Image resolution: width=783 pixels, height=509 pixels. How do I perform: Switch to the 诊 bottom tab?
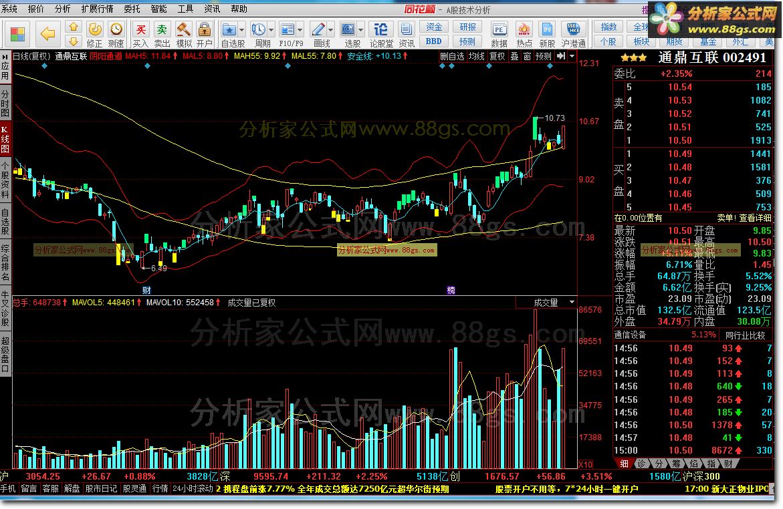[x=642, y=464]
